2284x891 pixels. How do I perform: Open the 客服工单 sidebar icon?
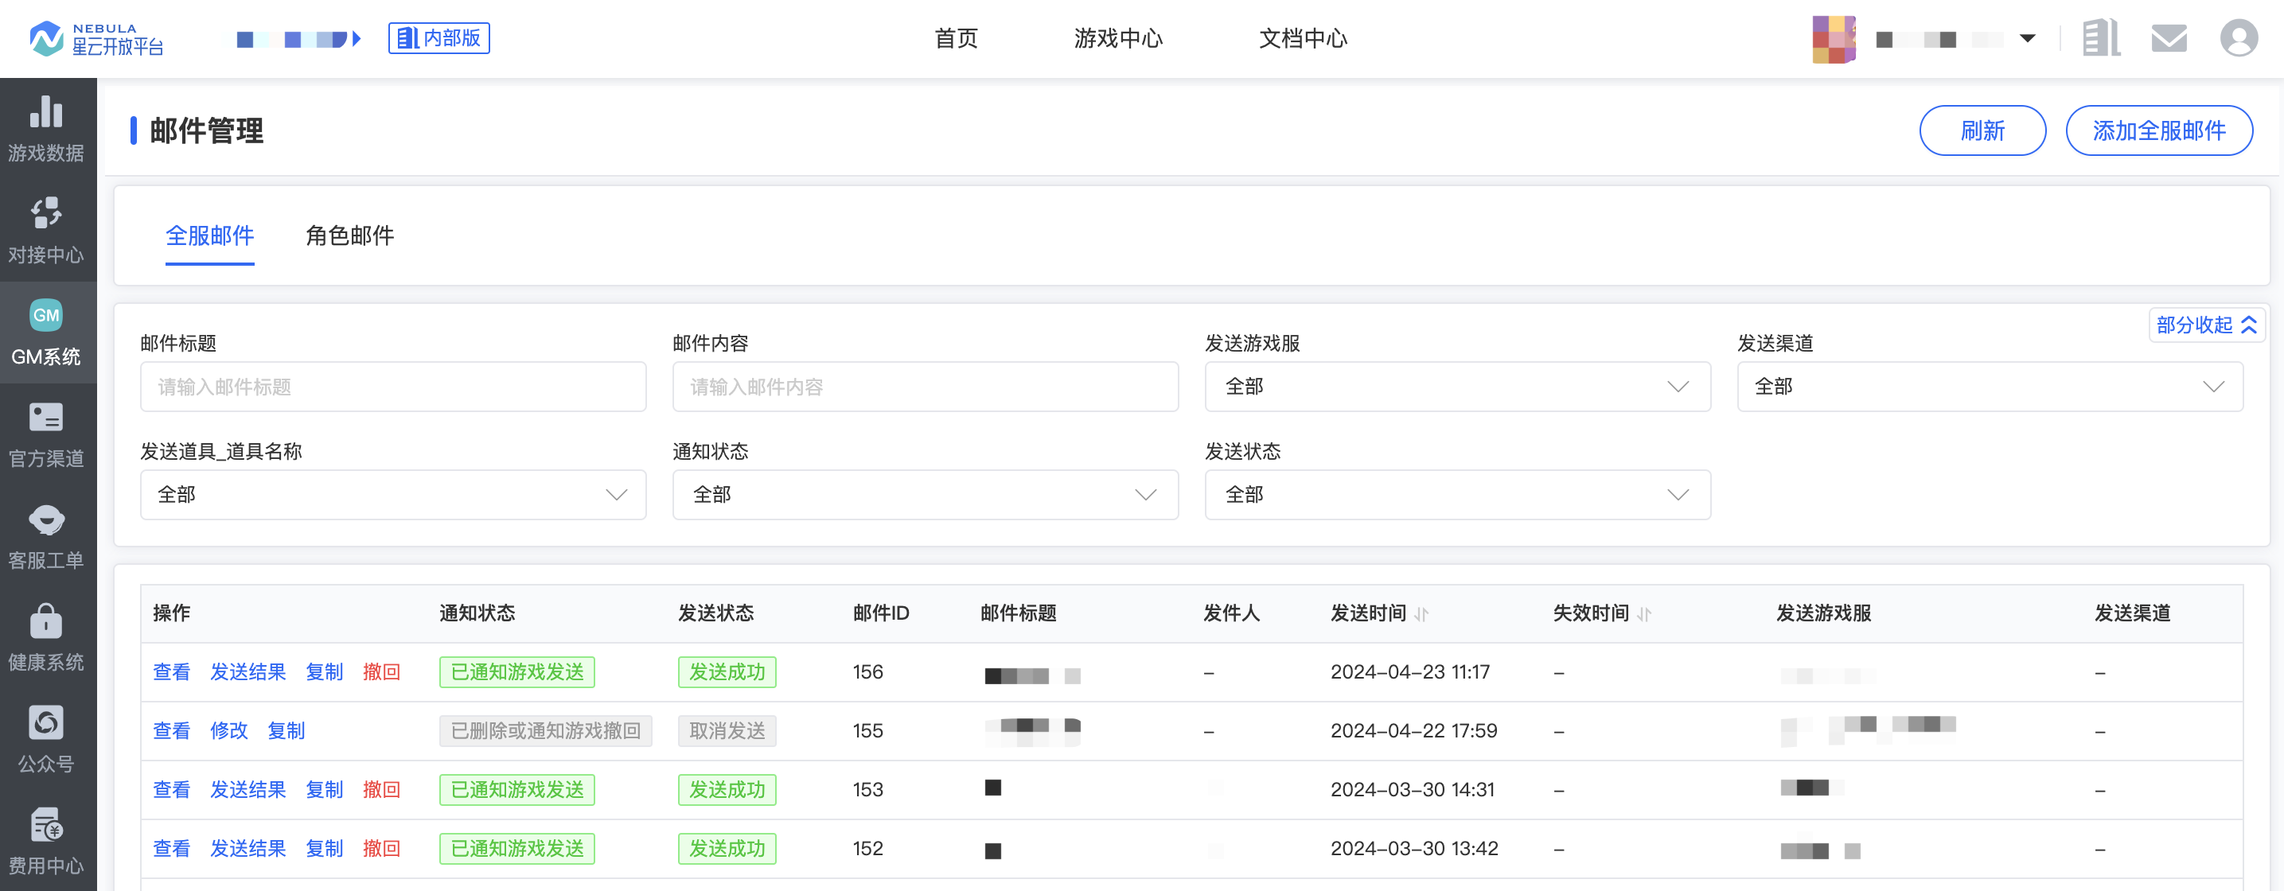[x=46, y=519]
